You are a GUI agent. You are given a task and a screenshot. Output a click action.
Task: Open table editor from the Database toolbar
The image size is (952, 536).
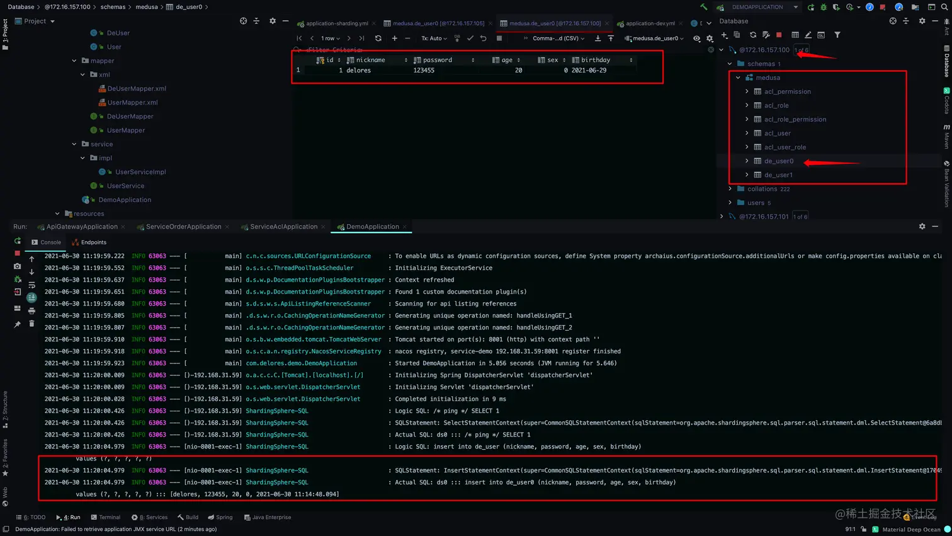click(795, 35)
